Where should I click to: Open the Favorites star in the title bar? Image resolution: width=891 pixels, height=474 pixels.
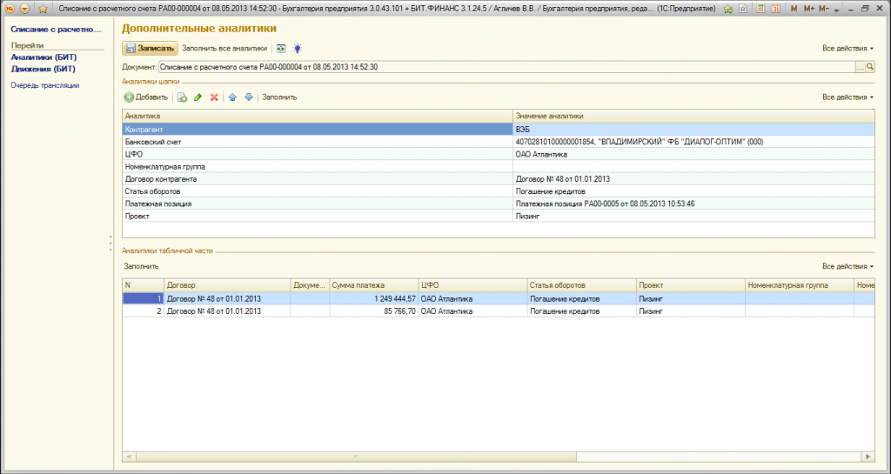[x=43, y=9]
